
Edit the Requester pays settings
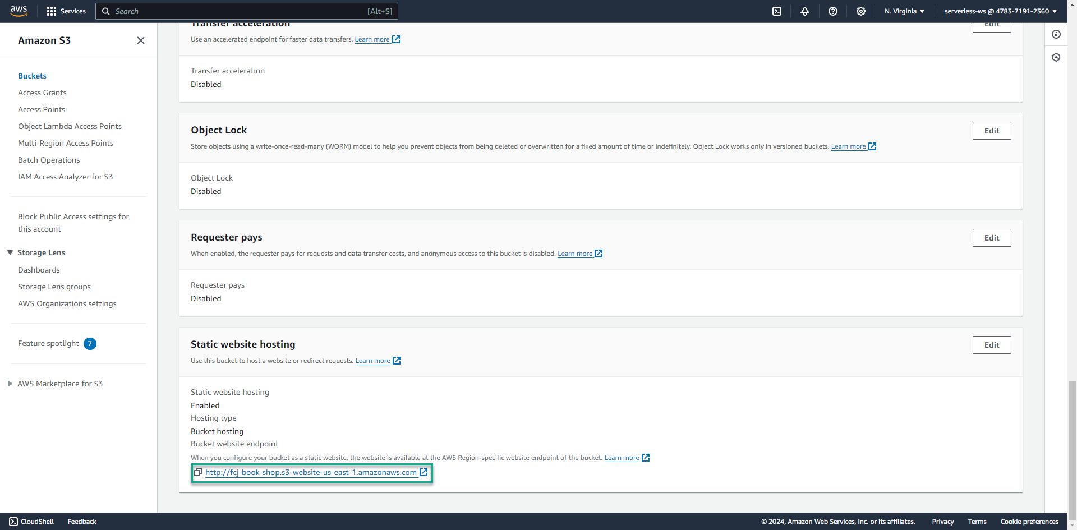(992, 238)
